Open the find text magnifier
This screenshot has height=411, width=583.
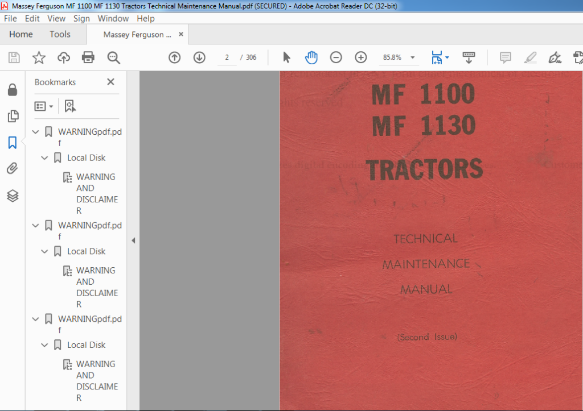(x=113, y=57)
